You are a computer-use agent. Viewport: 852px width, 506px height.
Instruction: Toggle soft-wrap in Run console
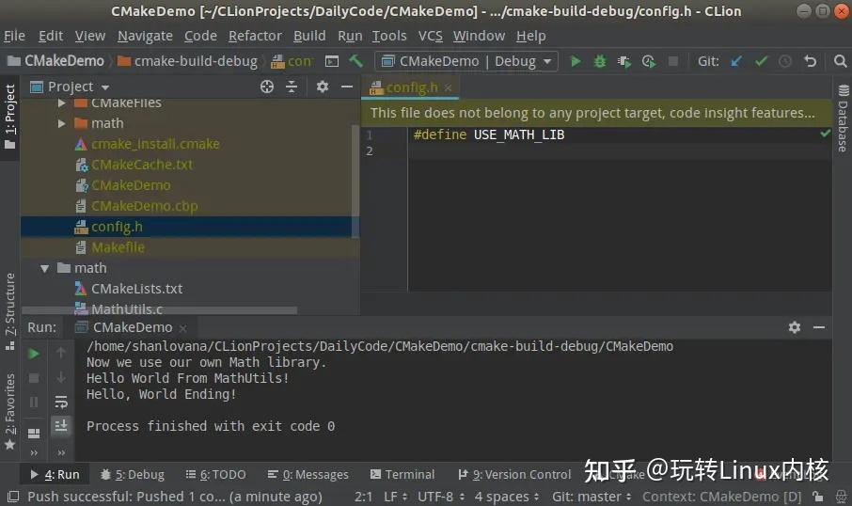61,402
